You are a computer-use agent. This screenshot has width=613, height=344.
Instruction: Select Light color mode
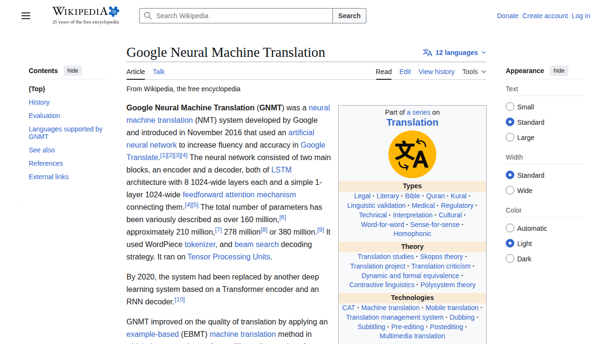pyautogui.click(x=510, y=243)
